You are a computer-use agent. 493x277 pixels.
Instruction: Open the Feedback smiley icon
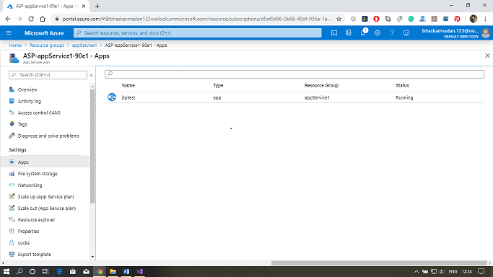pyautogui.click(x=406, y=33)
